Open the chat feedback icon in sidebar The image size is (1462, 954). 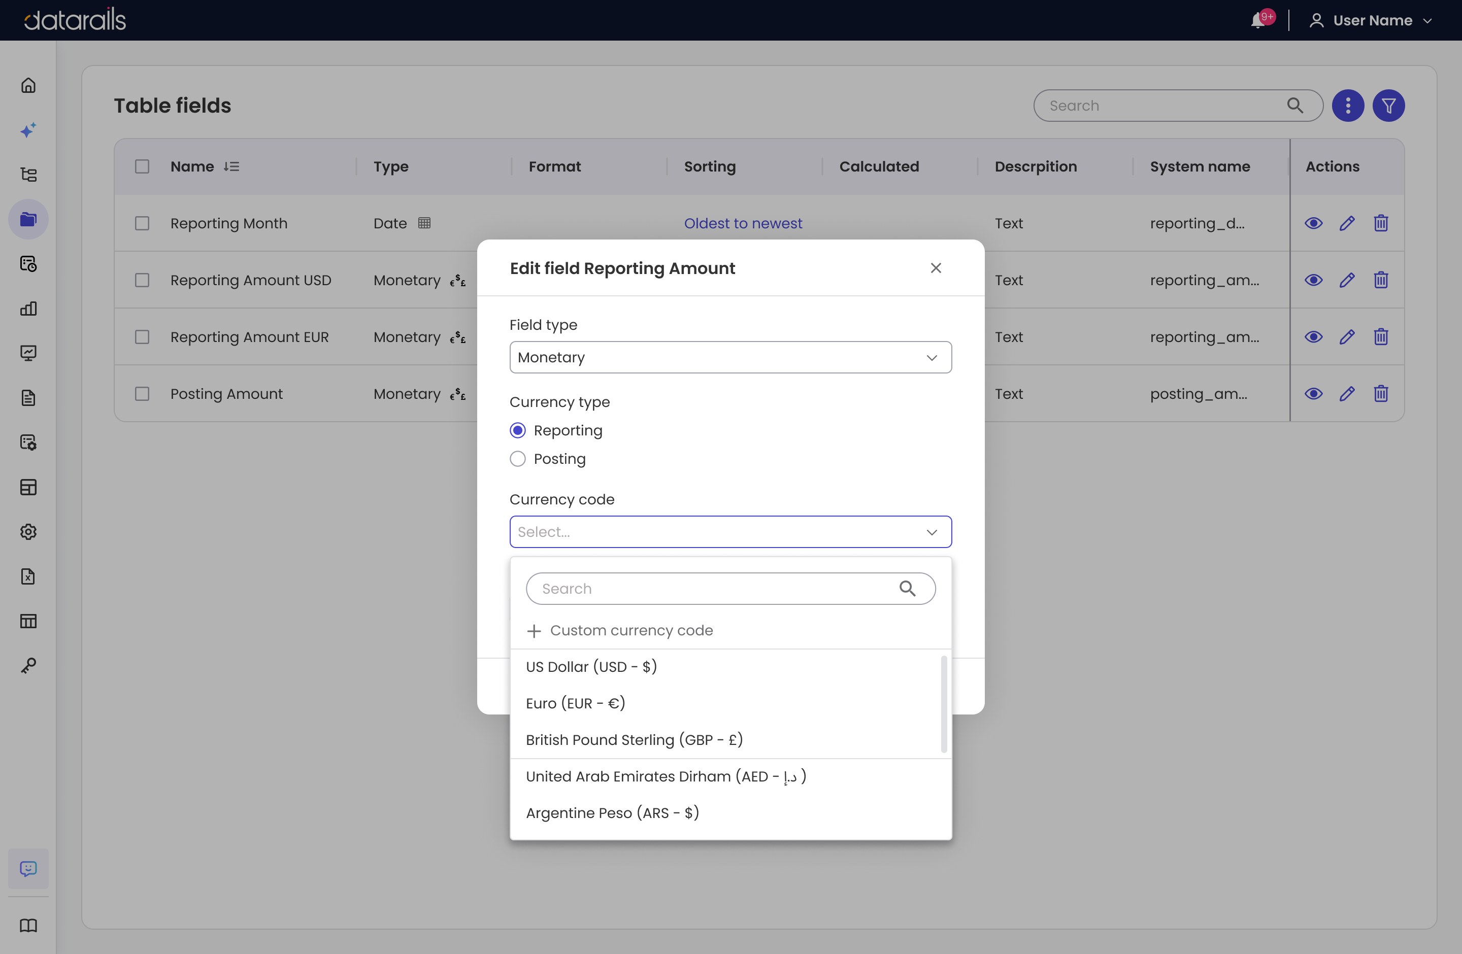pyautogui.click(x=28, y=869)
